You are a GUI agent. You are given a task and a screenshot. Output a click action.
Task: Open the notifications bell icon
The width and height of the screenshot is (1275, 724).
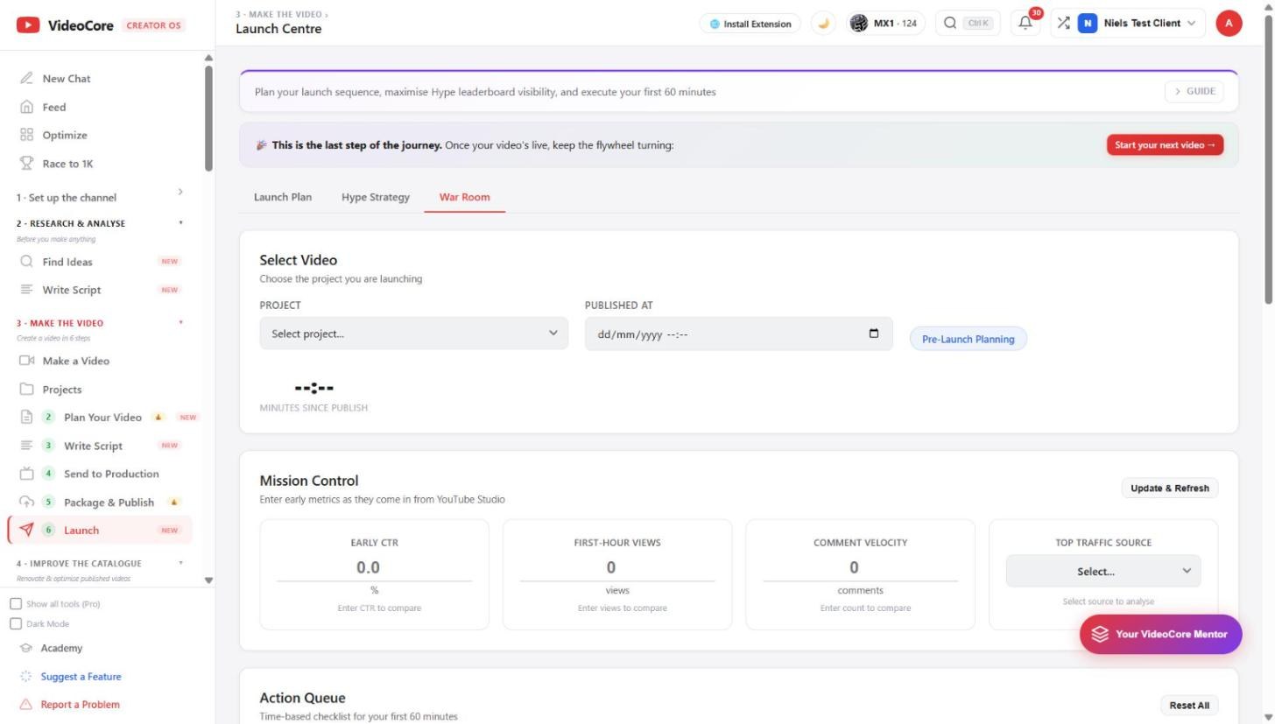click(1025, 24)
